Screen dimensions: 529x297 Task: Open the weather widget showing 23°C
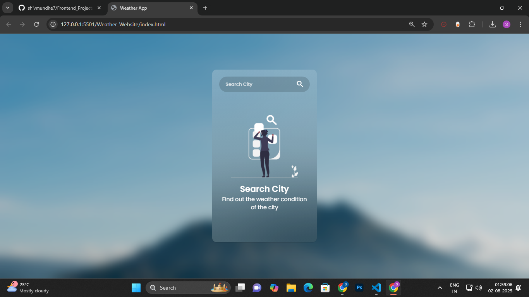tap(28, 287)
